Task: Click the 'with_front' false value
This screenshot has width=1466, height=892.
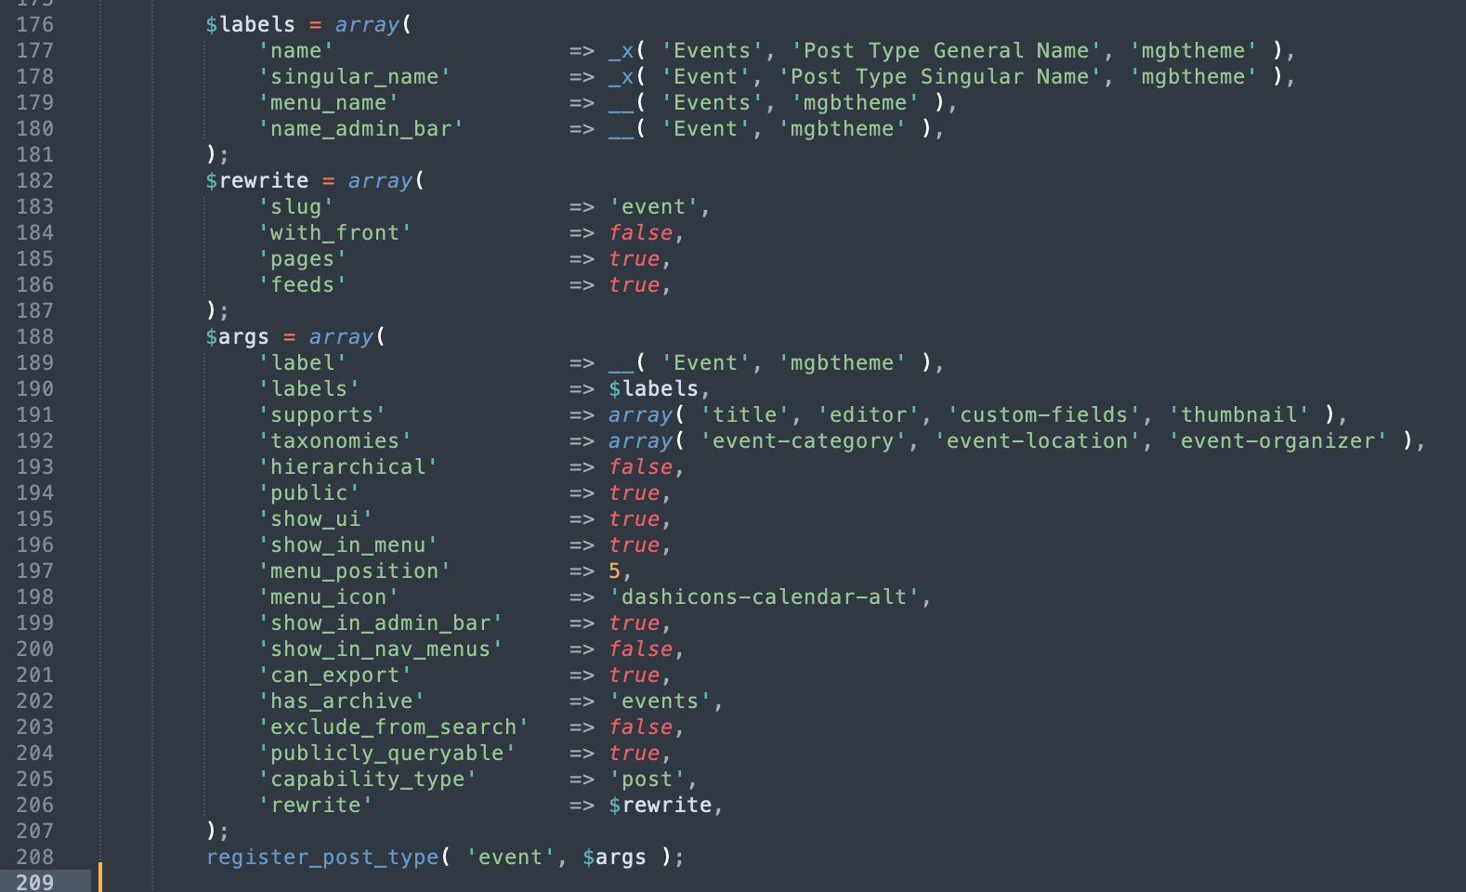Action: point(641,232)
